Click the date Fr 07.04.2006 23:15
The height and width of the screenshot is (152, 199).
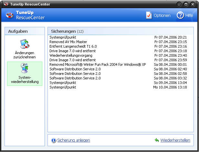tap(171, 42)
